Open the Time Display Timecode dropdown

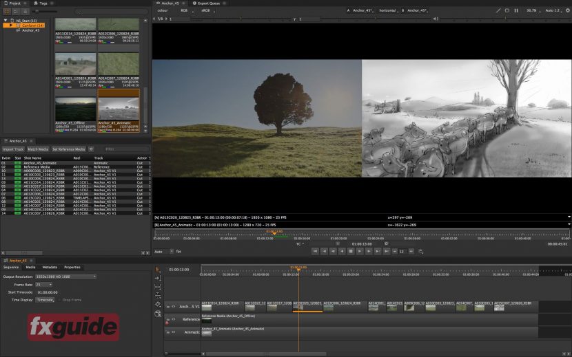pyautogui.click(x=45, y=300)
